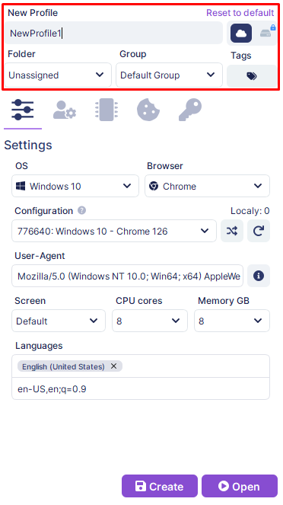The image size is (283, 505).
Task: Open the user settings gear tab
Action: pos(65,110)
